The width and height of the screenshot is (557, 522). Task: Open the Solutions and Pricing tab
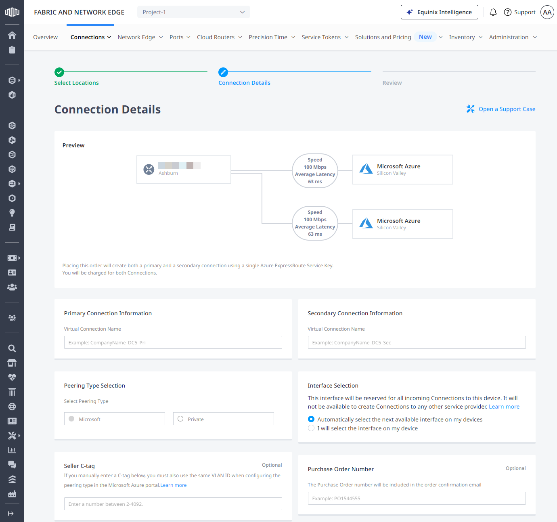383,37
